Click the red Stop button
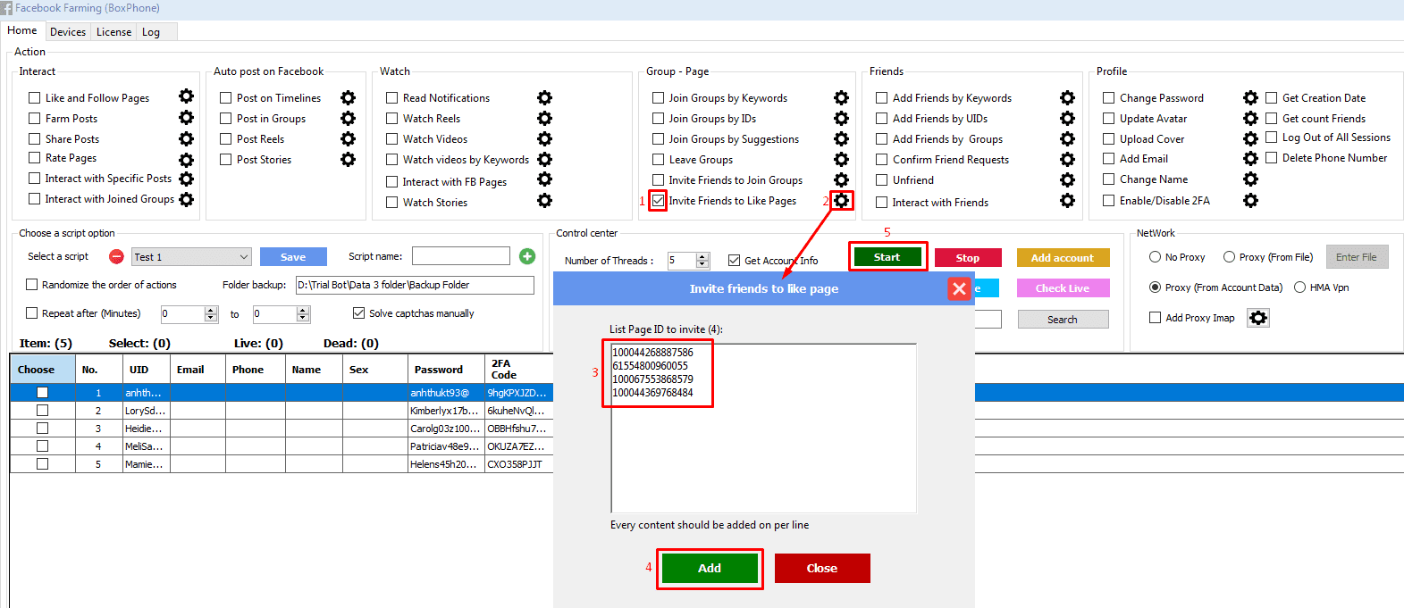The image size is (1404, 608). click(968, 258)
